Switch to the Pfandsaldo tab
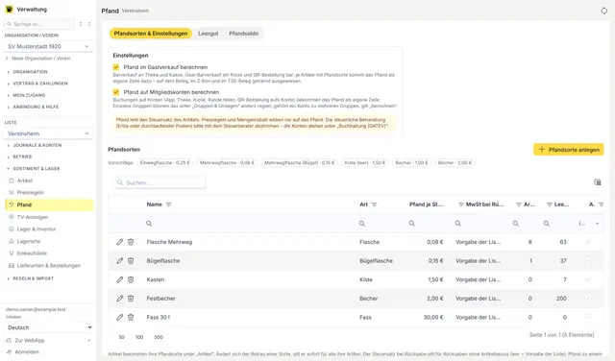This screenshot has height=361, width=615. click(243, 34)
